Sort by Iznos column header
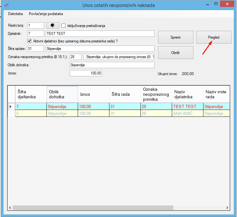 (93, 94)
